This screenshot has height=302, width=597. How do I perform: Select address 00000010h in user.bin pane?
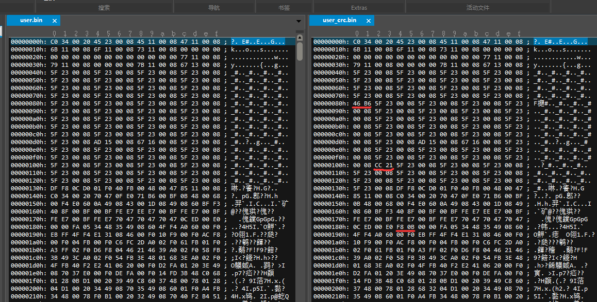click(x=29, y=49)
